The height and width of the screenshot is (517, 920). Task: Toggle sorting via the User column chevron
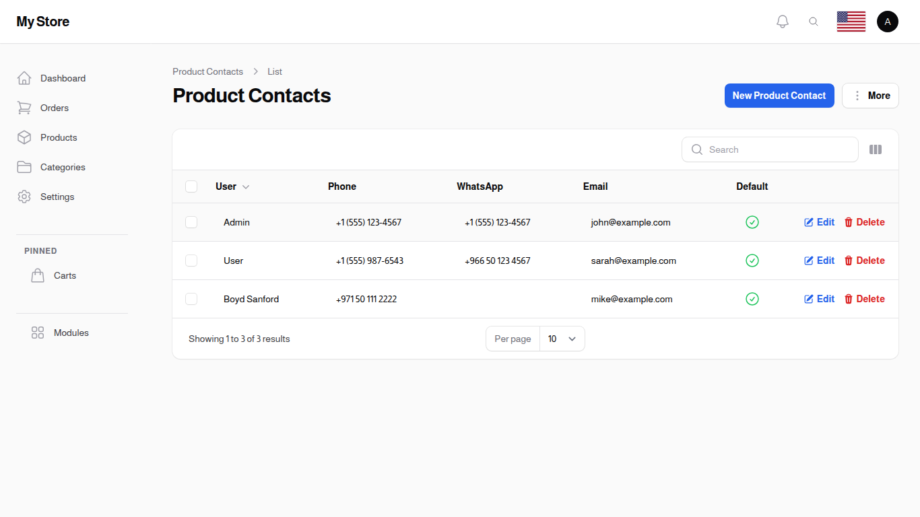246,186
